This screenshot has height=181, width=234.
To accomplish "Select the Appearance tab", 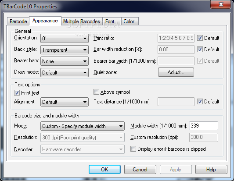I will tap(45, 21).
